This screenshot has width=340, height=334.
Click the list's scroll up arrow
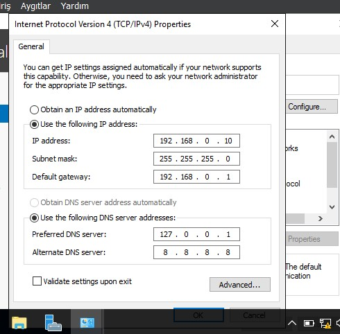(332, 137)
